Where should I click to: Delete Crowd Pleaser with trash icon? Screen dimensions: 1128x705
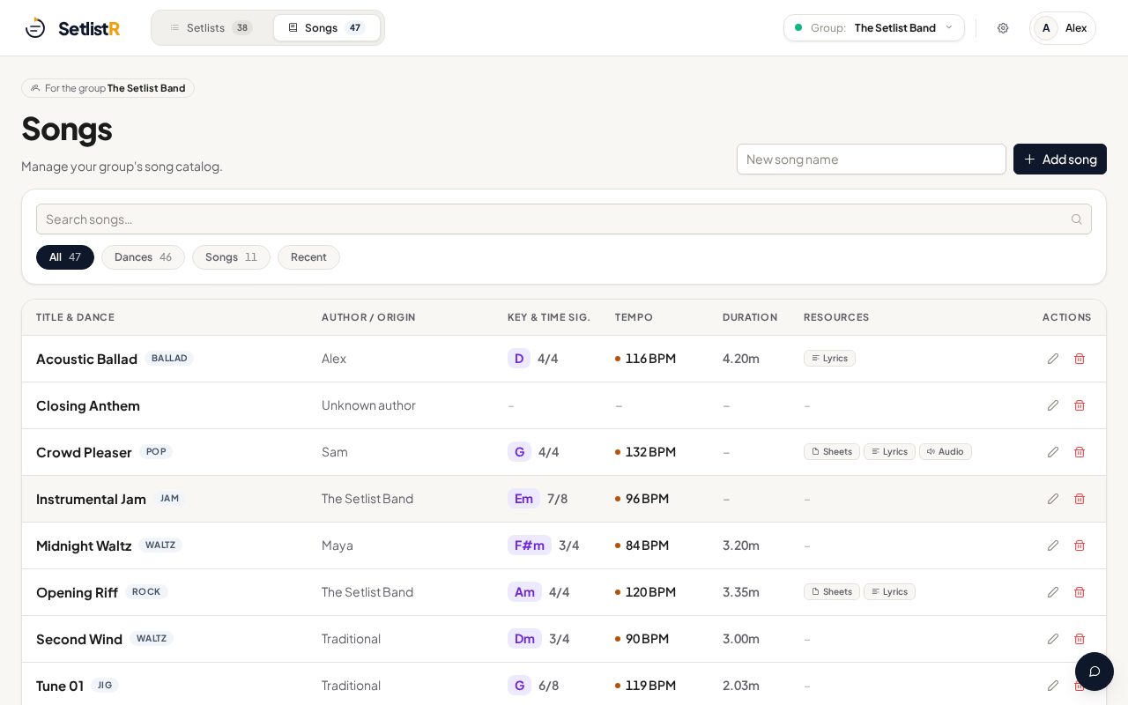[x=1080, y=452]
